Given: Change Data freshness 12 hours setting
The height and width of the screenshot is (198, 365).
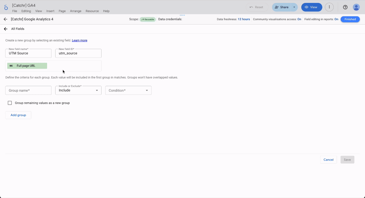Looking at the screenshot, I should click(x=244, y=19).
